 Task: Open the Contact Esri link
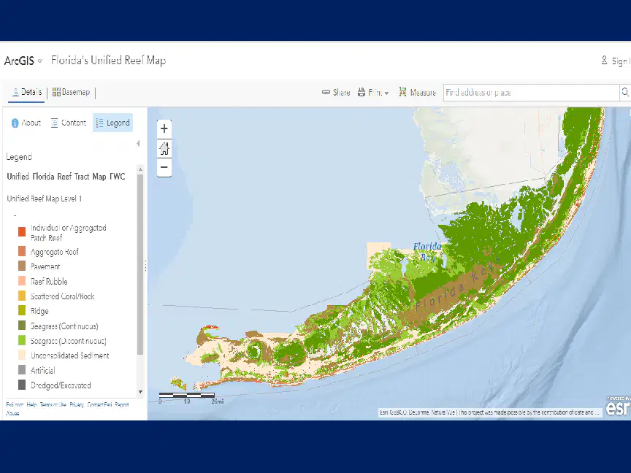[99, 404]
